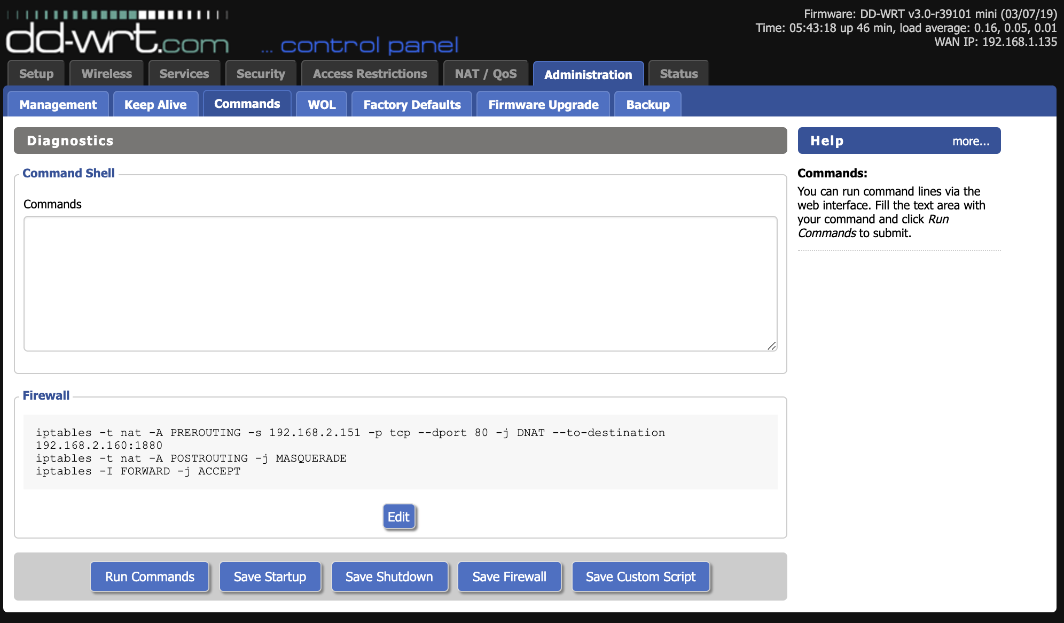
Task: Open the Keep Alive sub-tab
Action: pyautogui.click(x=155, y=104)
